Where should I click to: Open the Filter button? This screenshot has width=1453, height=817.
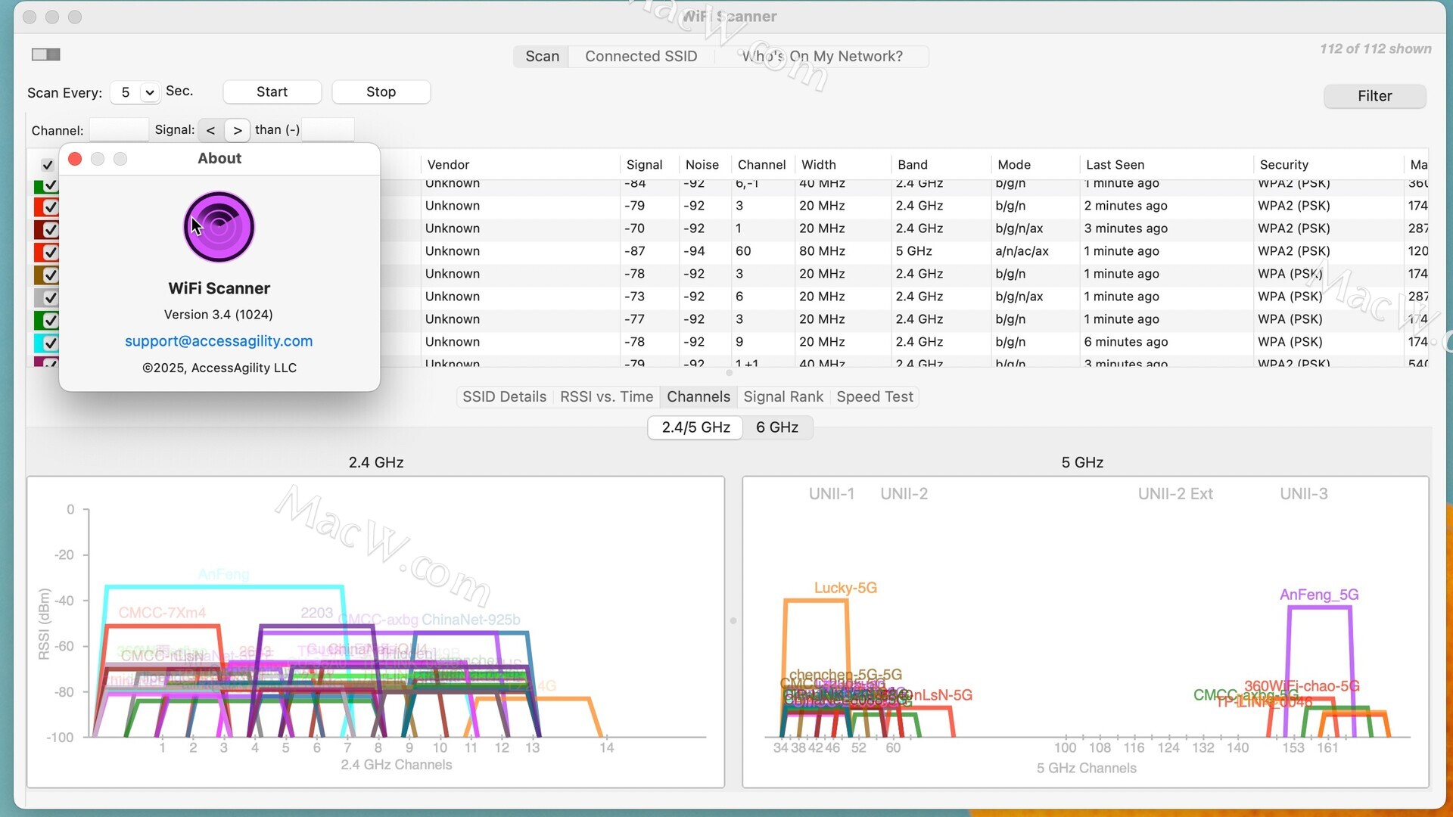tap(1374, 96)
